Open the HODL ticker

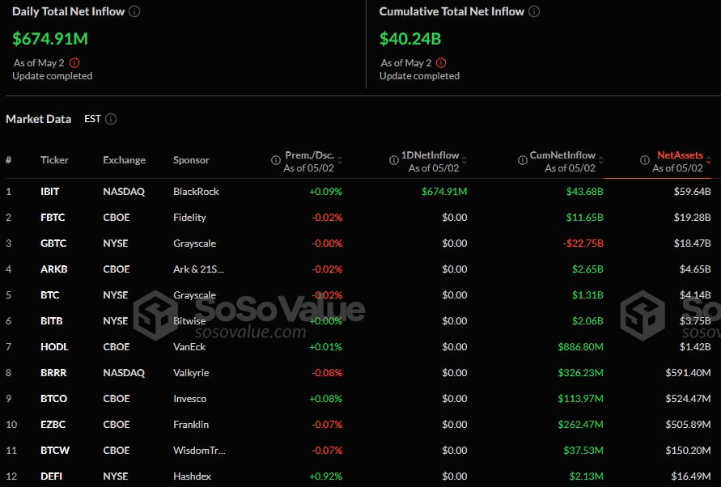(54, 347)
